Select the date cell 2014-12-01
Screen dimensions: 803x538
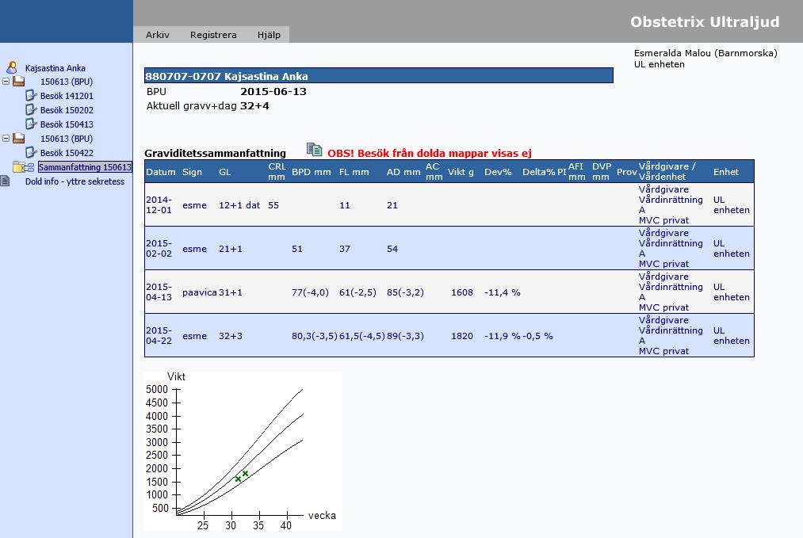[x=159, y=204]
